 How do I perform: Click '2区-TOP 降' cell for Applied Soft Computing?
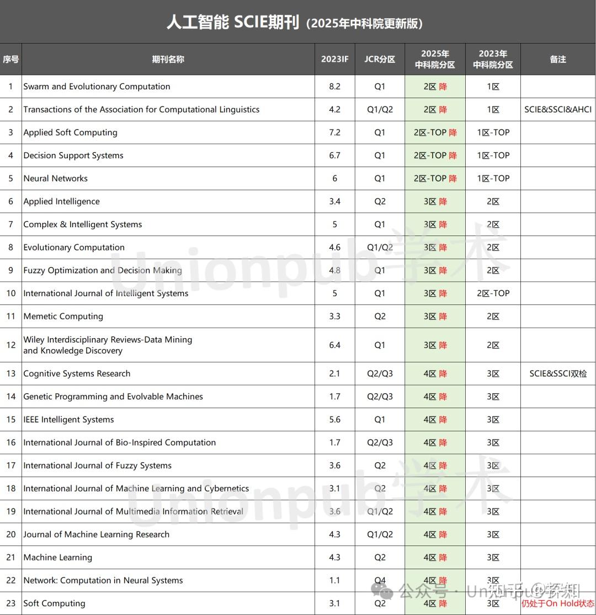435,132
